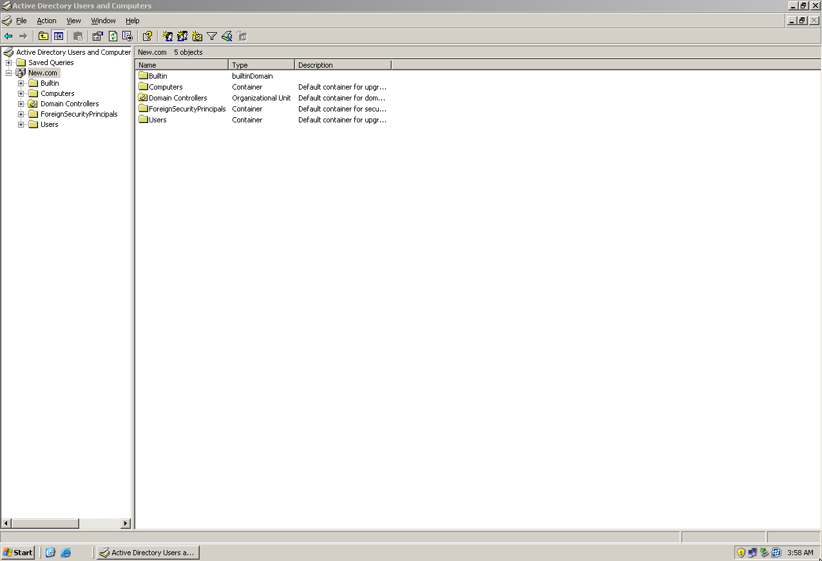This screenshot has height=561, width=822.
Task: Click the Organizational Unit type cell
Action: [261, 98]
